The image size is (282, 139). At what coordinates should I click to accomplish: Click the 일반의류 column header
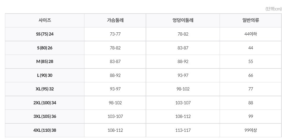click(251, 21)
